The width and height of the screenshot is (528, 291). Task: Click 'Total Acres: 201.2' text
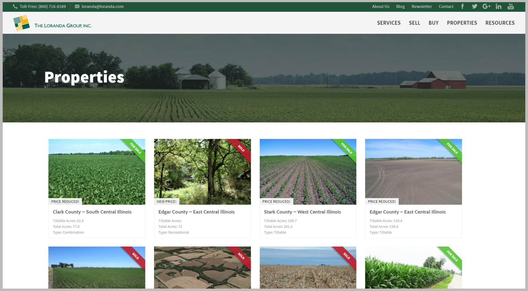278,226
